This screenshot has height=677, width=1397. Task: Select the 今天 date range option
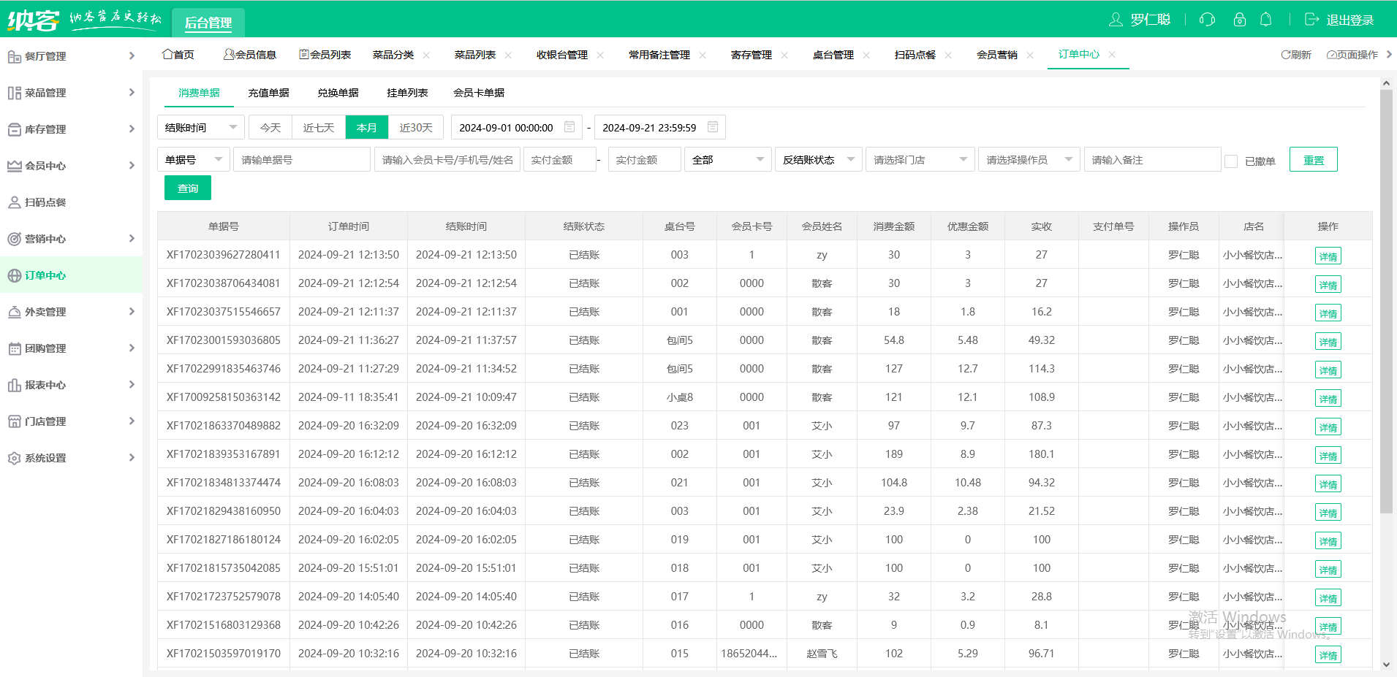coord(270,128)
